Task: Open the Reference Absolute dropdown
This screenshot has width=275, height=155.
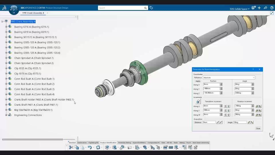Action: 229,77
